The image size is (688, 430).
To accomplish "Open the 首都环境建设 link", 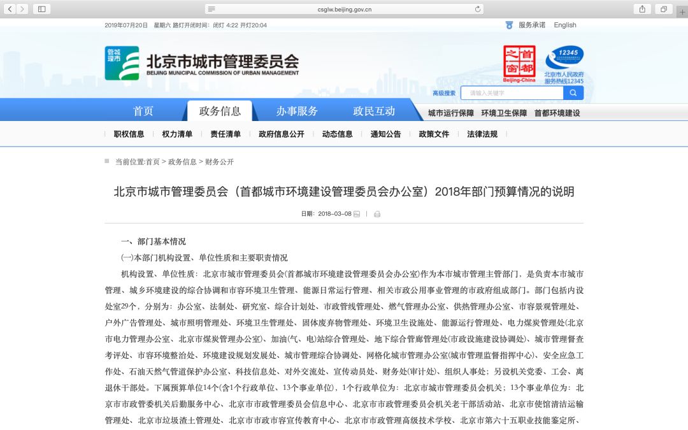I will pos(557,113).
